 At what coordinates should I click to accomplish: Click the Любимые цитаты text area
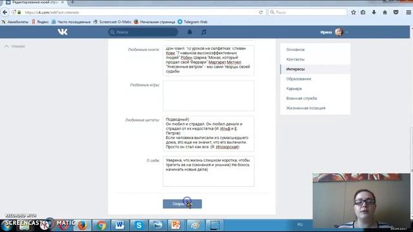(x=208, y=133)
